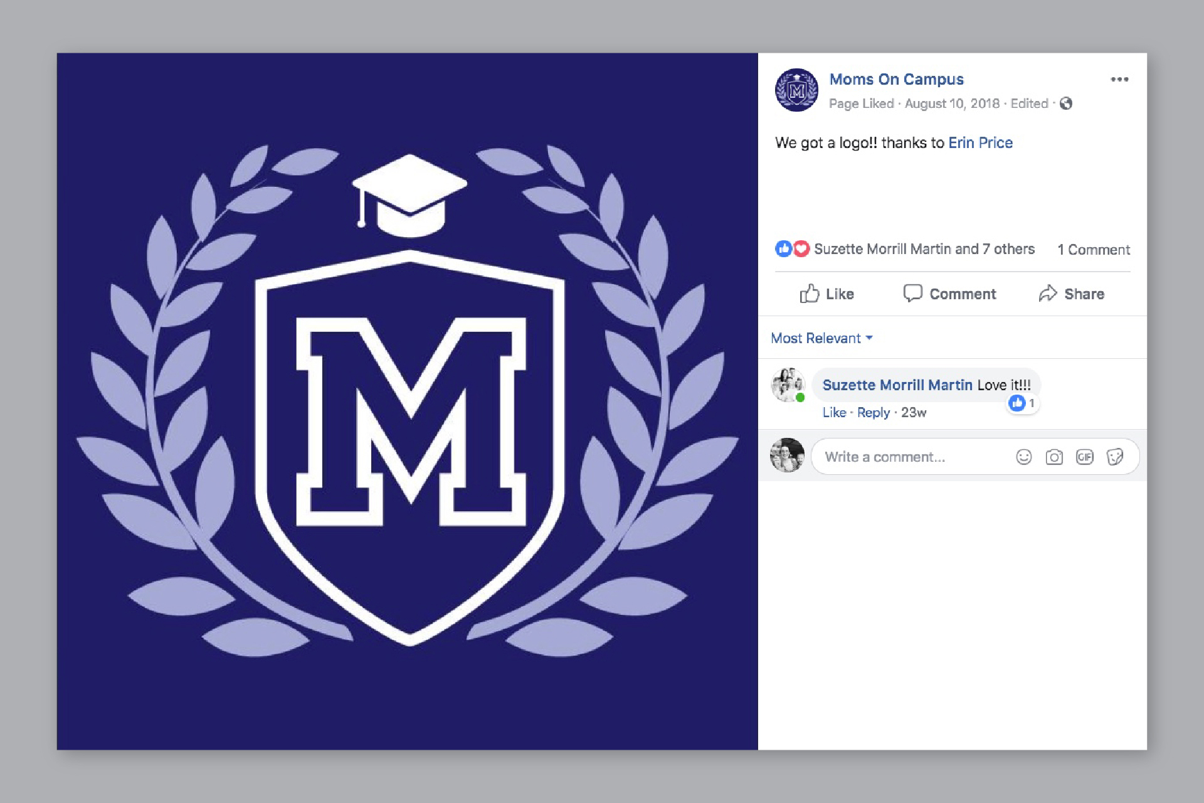Image resolution: width=1204 pixels, height=803 pixels.
Task: Open Erin Price's tagged profile link
Action: (980, 143)
